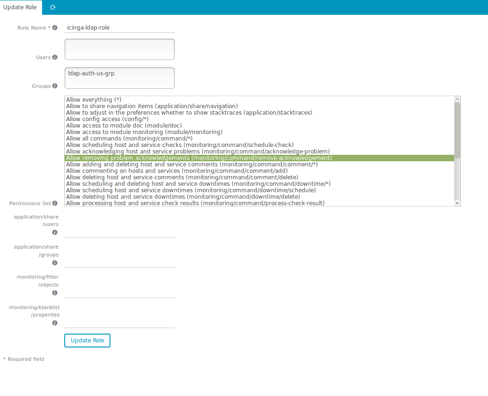
Task: Select 'Allow access to module doc' option
Action: [x=124, y=126]
